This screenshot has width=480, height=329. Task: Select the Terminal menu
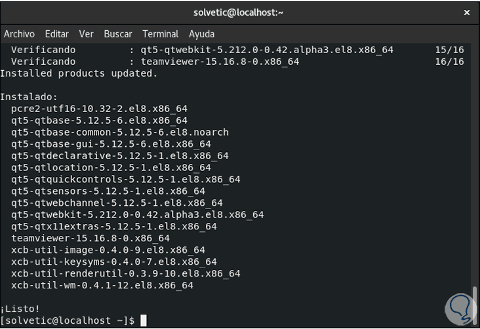point(161,33)
